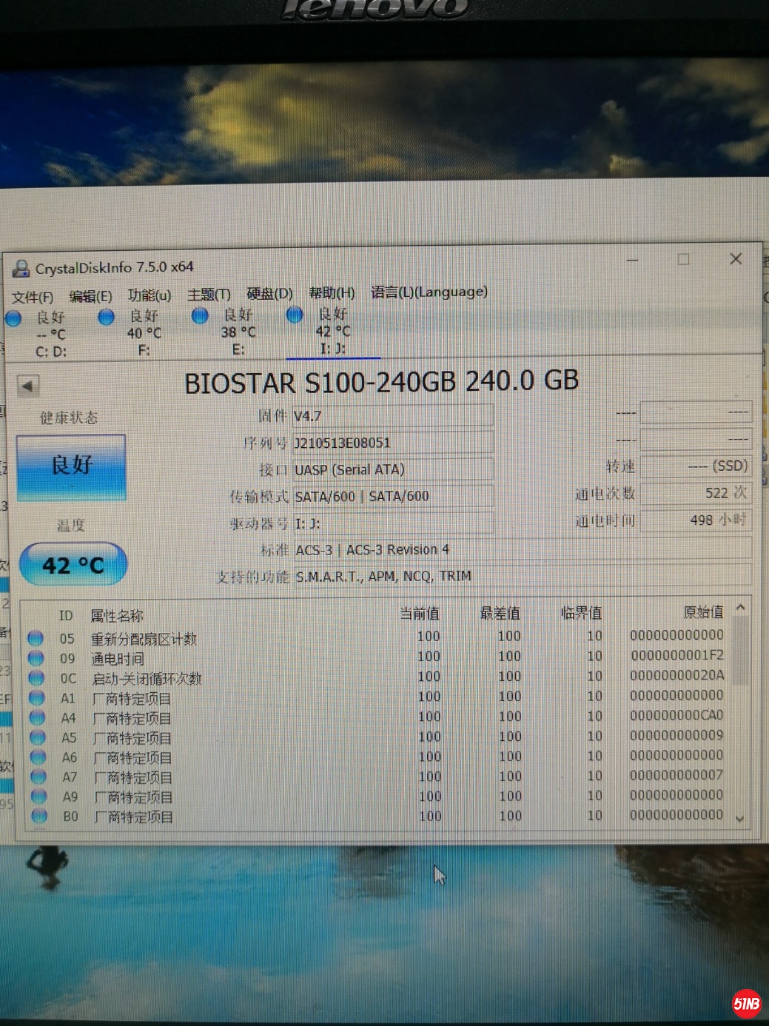Viewport: 769px width, 1026px height.
Task: Open the 文件(F) menu
Action: [32, 298]
